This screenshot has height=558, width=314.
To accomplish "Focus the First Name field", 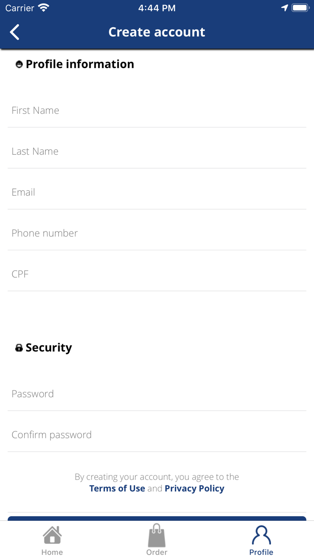I will coord(157,110).
